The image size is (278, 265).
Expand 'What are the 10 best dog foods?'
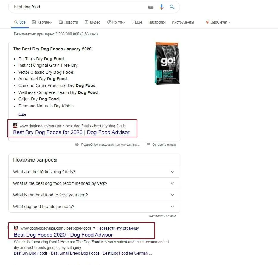[x=94, y=172]
